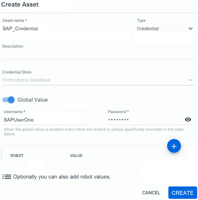Click the list icon beside robot values hint
This screenshot has width=198, height=200.
click(7, 177)
